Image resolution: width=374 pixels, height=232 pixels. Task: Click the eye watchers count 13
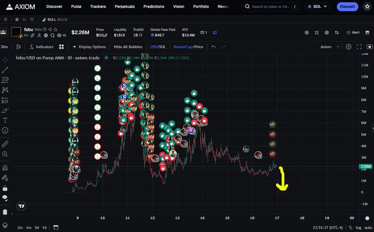(x=61, y=35)
